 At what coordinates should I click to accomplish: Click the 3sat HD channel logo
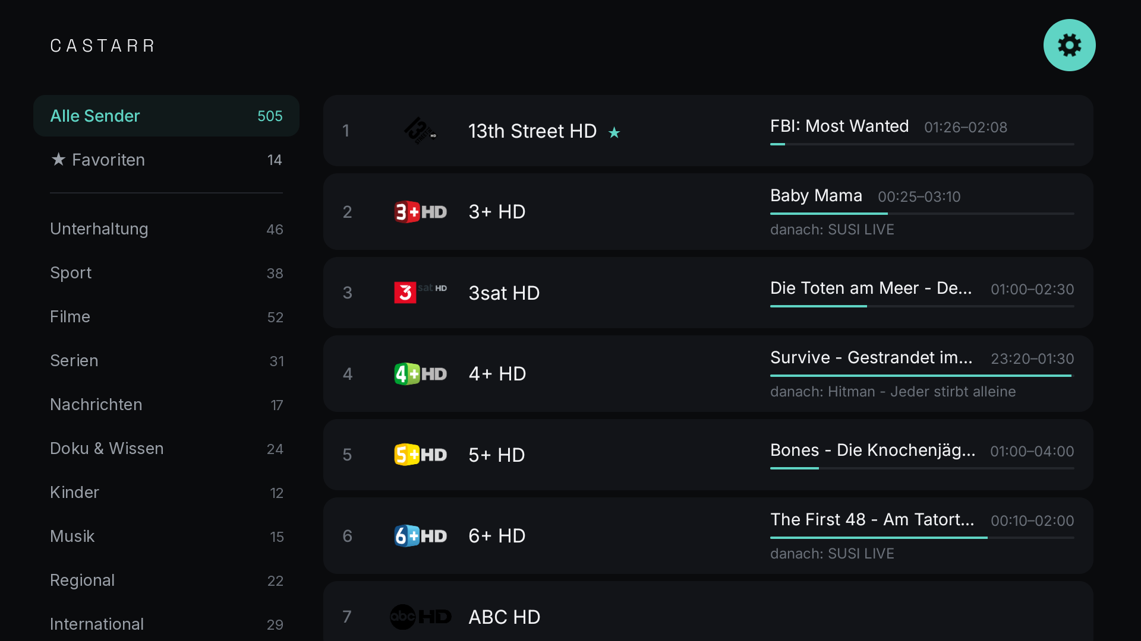pos(420,293)
